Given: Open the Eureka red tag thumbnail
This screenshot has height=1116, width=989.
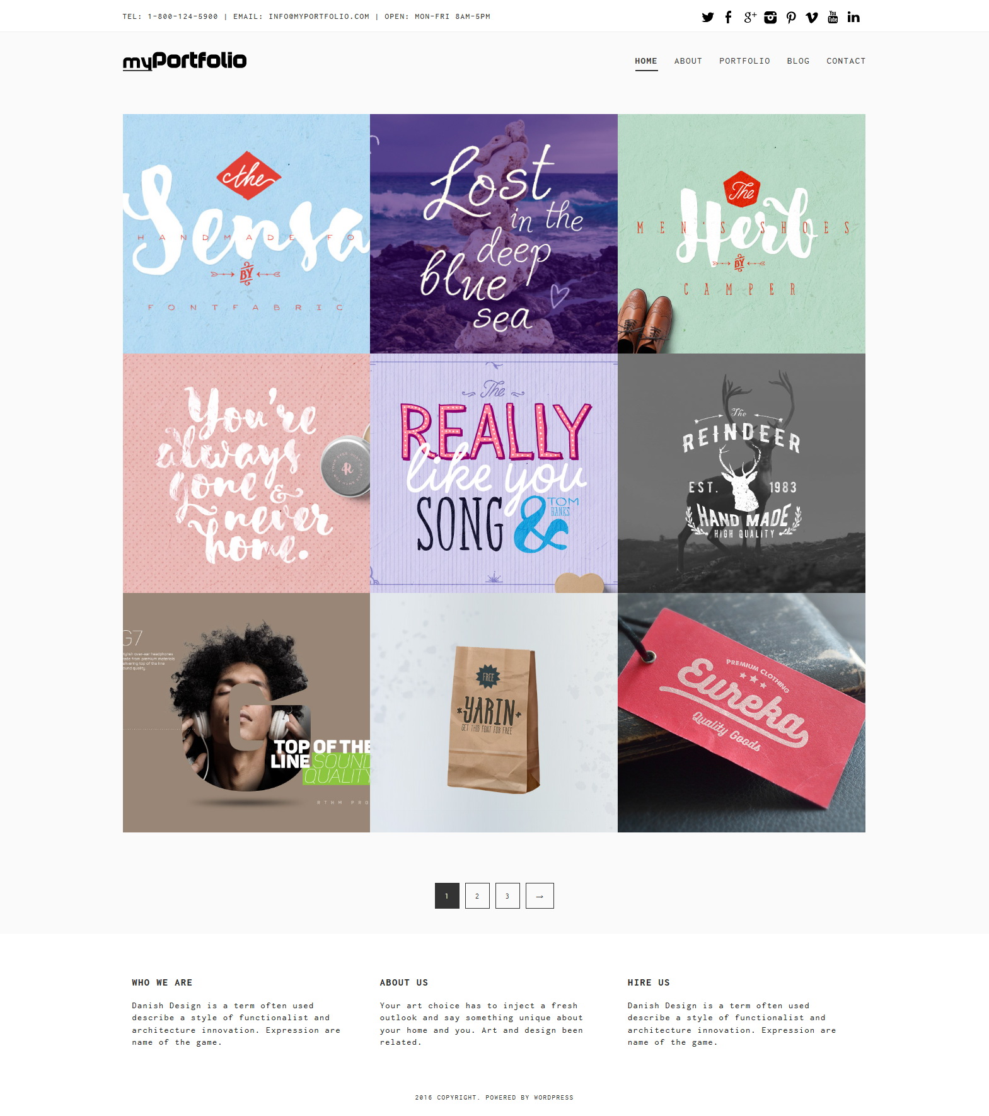Looking at the screenshot, I should (741, 713).
